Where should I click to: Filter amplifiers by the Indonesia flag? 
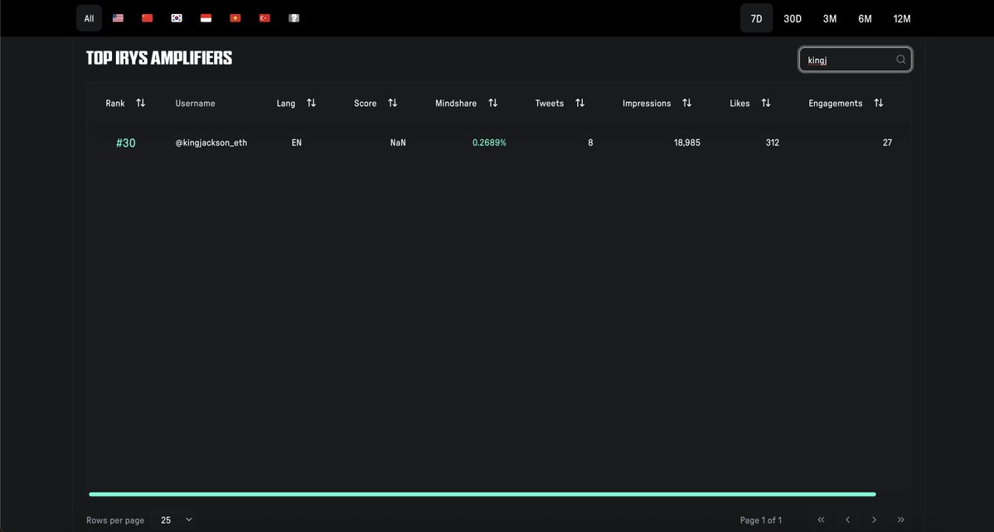click(206, 18)
